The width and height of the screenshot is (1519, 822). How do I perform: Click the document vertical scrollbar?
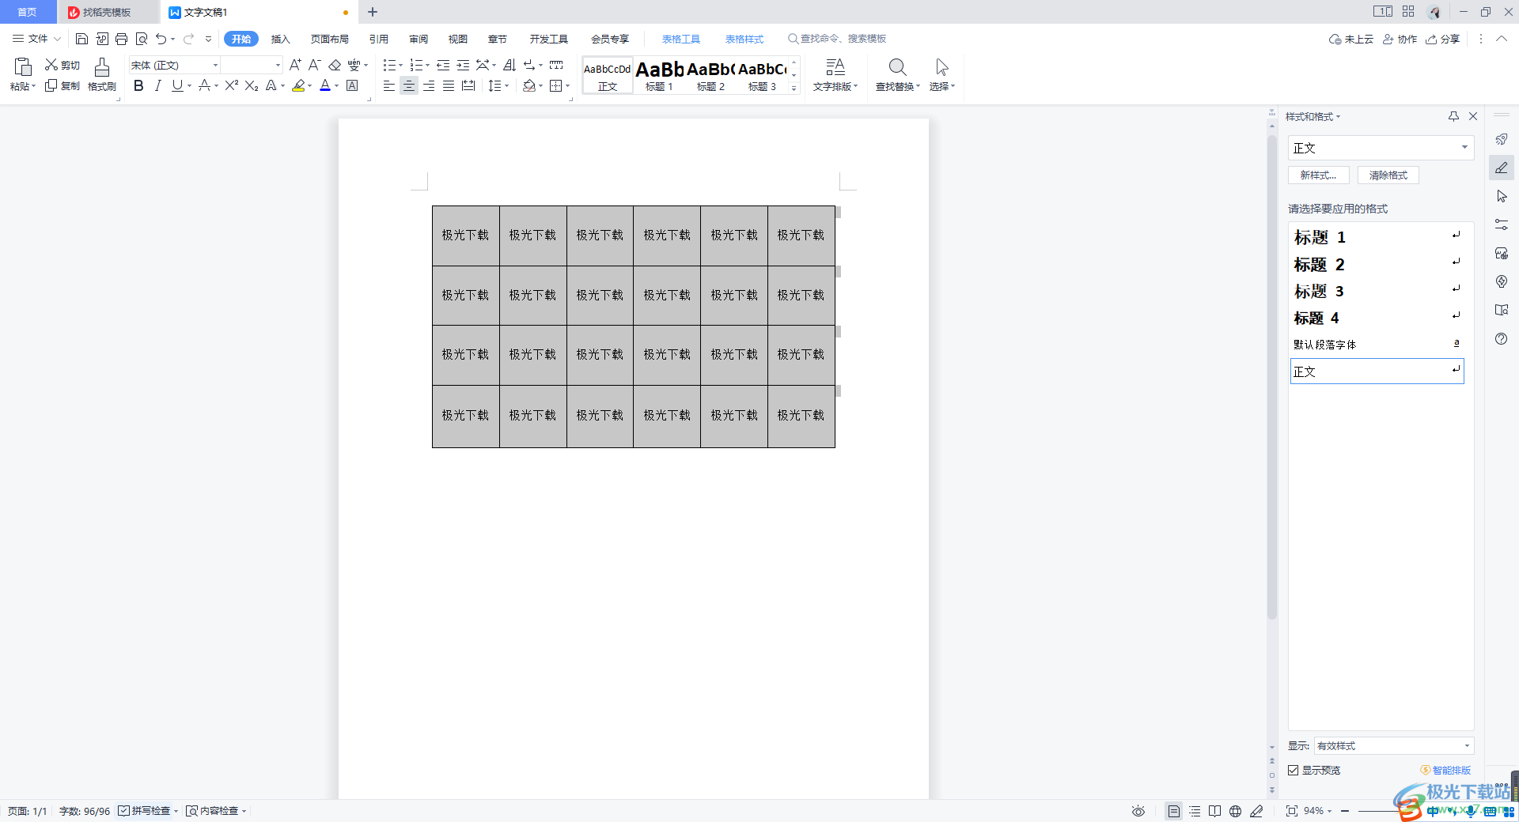(x=1272, y=377)
